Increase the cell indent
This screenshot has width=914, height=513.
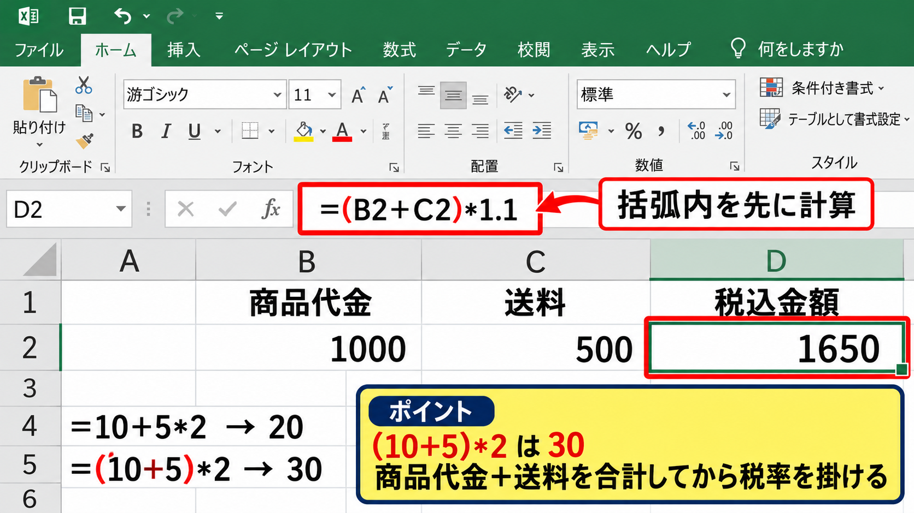(x=542, y=130)
